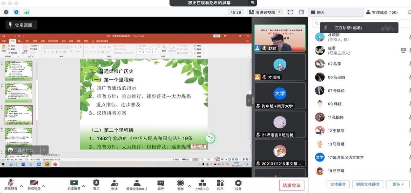The image size is (411, 193).
Task: Open the meeting info icon
Action: point(6,12)
